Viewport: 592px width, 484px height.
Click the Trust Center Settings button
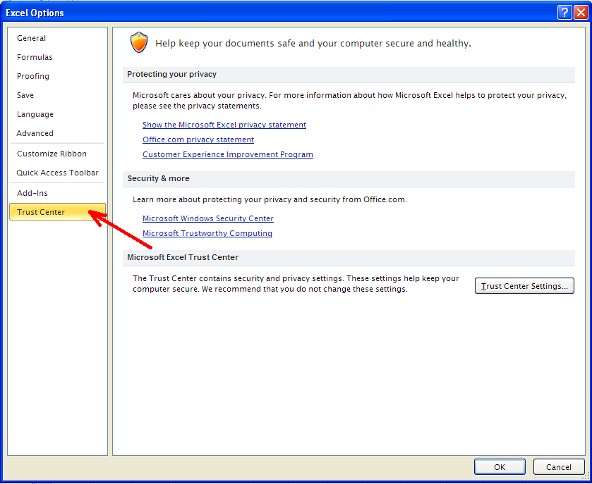pyautogui.click(x=524, y=286)
